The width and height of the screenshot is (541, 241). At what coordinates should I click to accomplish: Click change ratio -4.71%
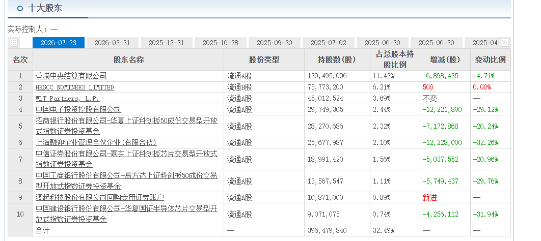click(483, 76)
